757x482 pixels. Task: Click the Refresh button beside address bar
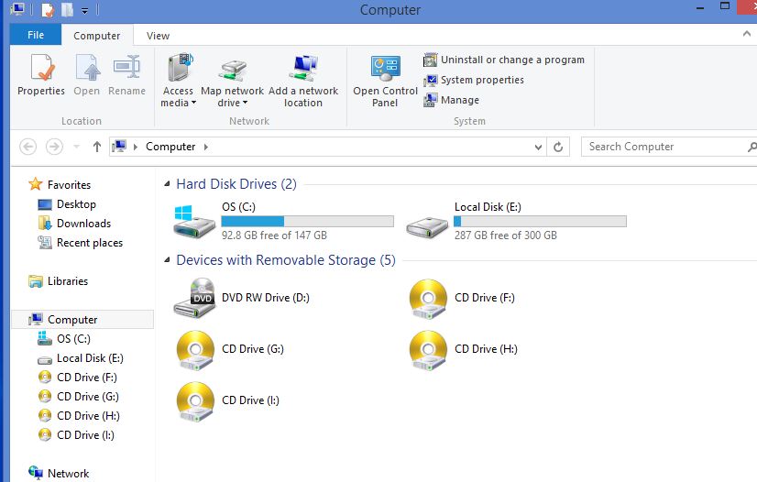[x=559, y=147]
